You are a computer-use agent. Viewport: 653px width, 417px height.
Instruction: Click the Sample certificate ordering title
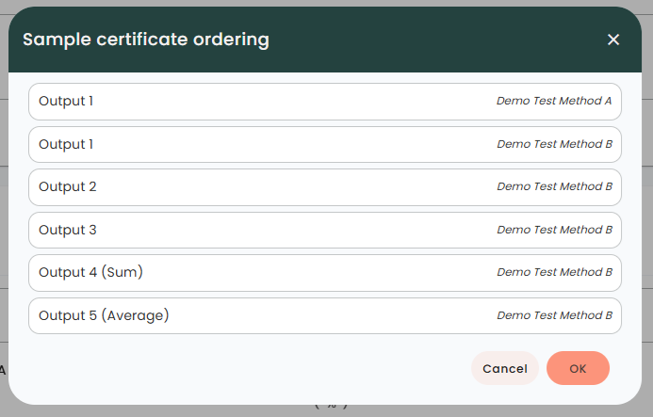tap(146, 40)
